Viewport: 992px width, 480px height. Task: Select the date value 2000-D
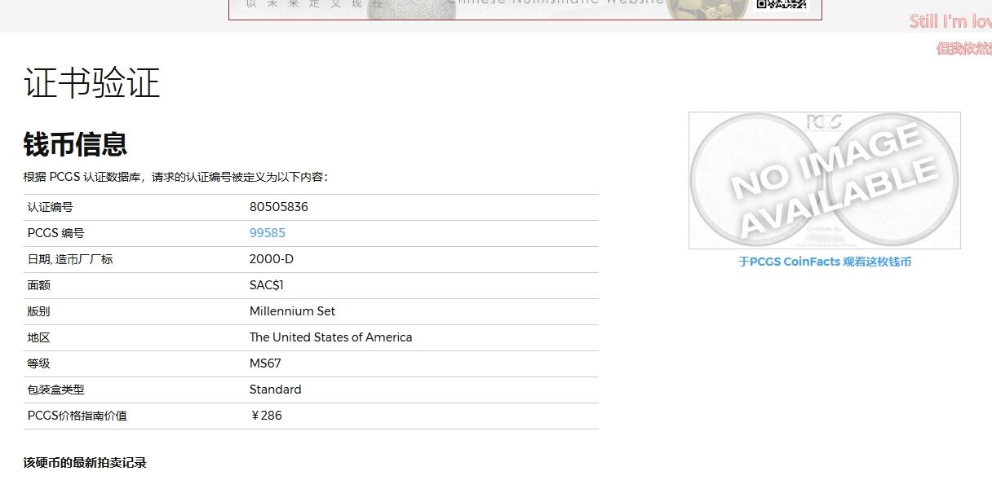(x=272, y=259)
